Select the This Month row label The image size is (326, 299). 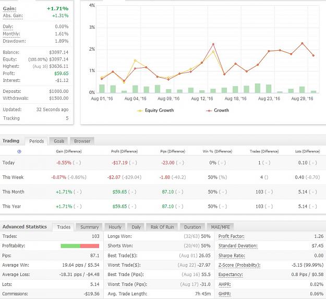click(14, 192)
